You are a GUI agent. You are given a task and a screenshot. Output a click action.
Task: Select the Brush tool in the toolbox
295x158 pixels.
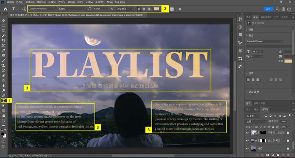point(4,61)
